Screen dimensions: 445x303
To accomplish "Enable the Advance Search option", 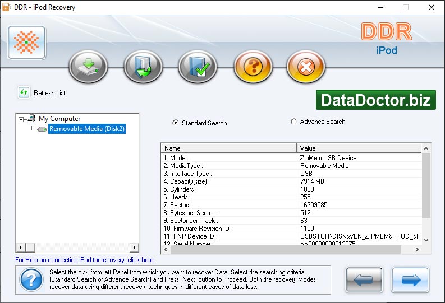I will click(294, 122).
